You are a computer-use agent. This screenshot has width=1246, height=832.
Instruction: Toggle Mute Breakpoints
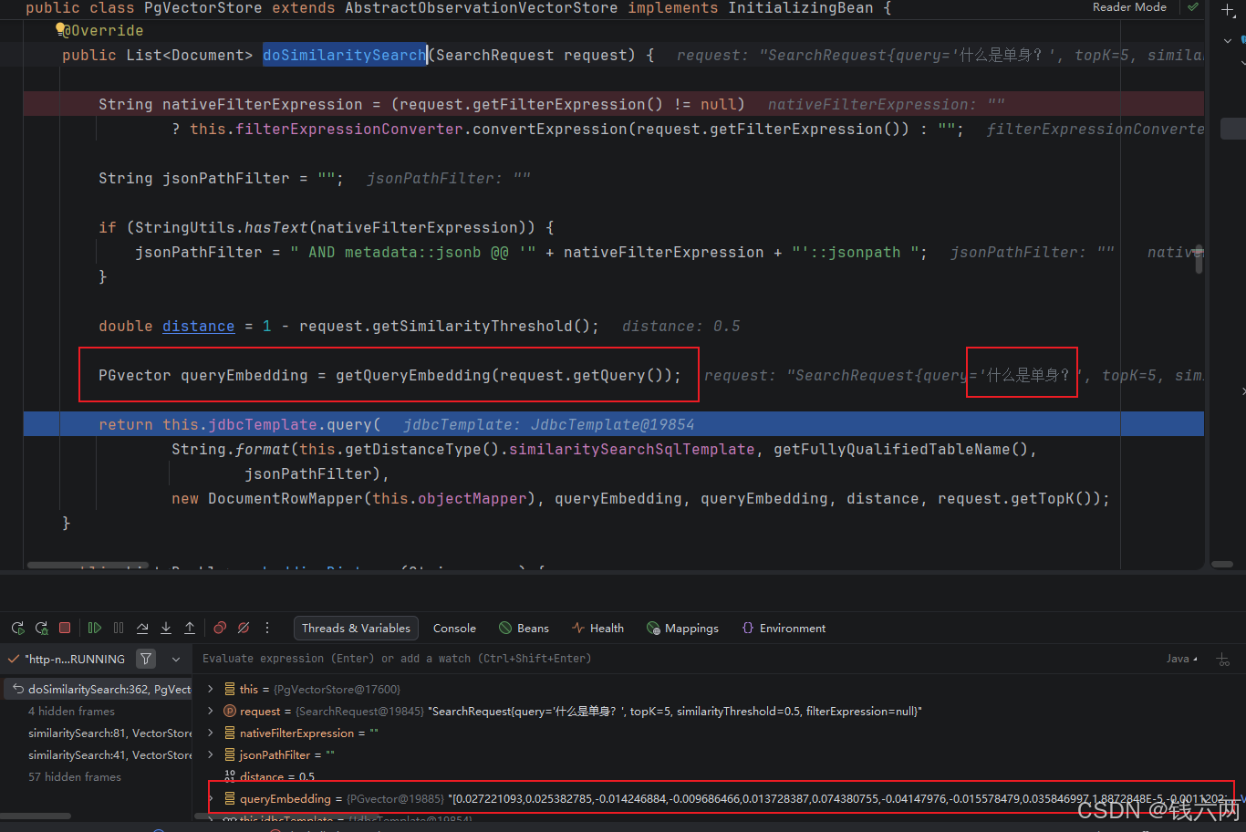tap(244, 628)
